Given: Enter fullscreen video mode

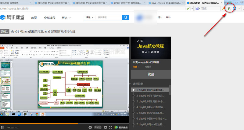Looking at the screenshot, I should pyautogui.click(x=110, y=127).
